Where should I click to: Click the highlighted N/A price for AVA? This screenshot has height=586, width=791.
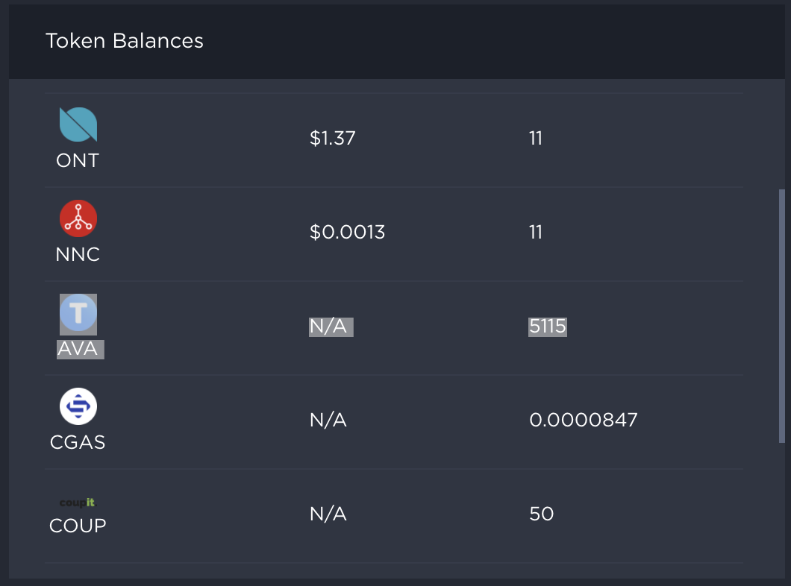[x=331, y=327]
